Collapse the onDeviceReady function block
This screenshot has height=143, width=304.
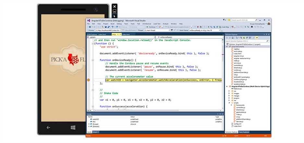pyautogui.click(x=93, y=60)
